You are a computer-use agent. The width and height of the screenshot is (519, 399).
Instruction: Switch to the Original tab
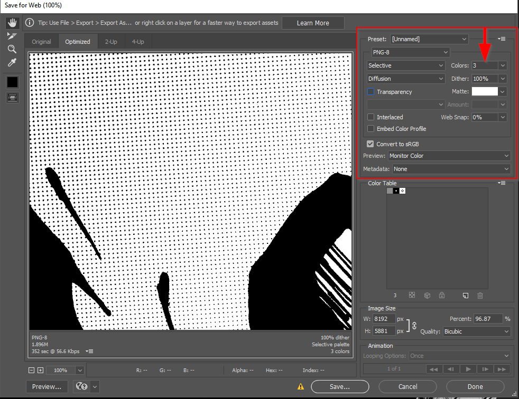[x=41, y=42]
